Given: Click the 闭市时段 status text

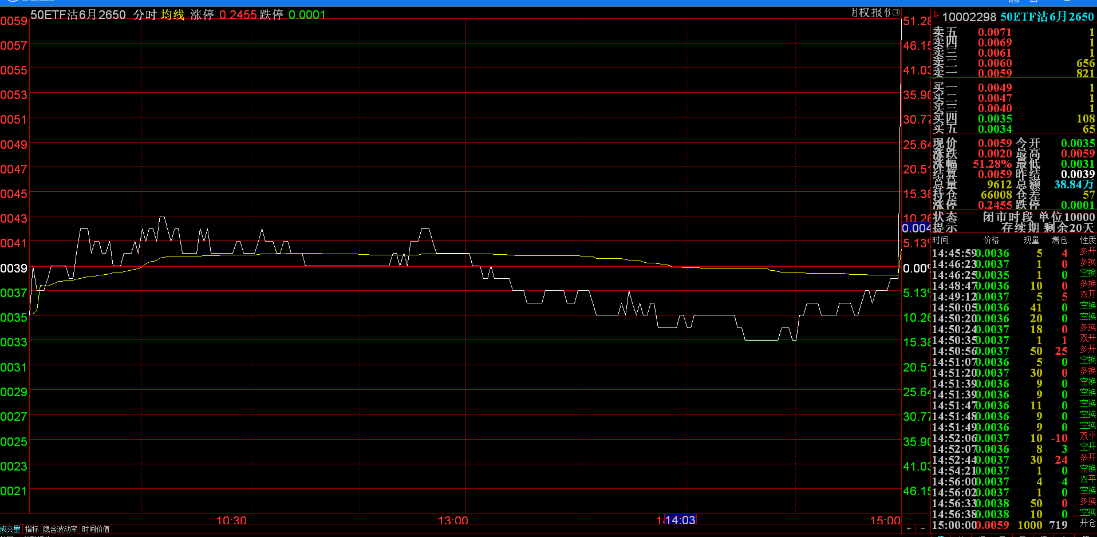Looking at the screenshot, I should click(x=1008, y=218).
